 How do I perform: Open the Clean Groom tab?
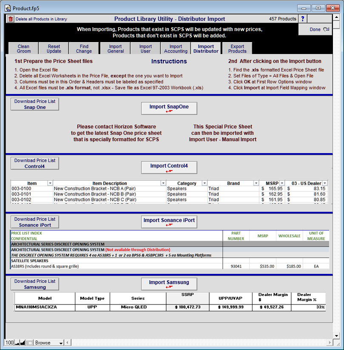[x=24, y=48]
